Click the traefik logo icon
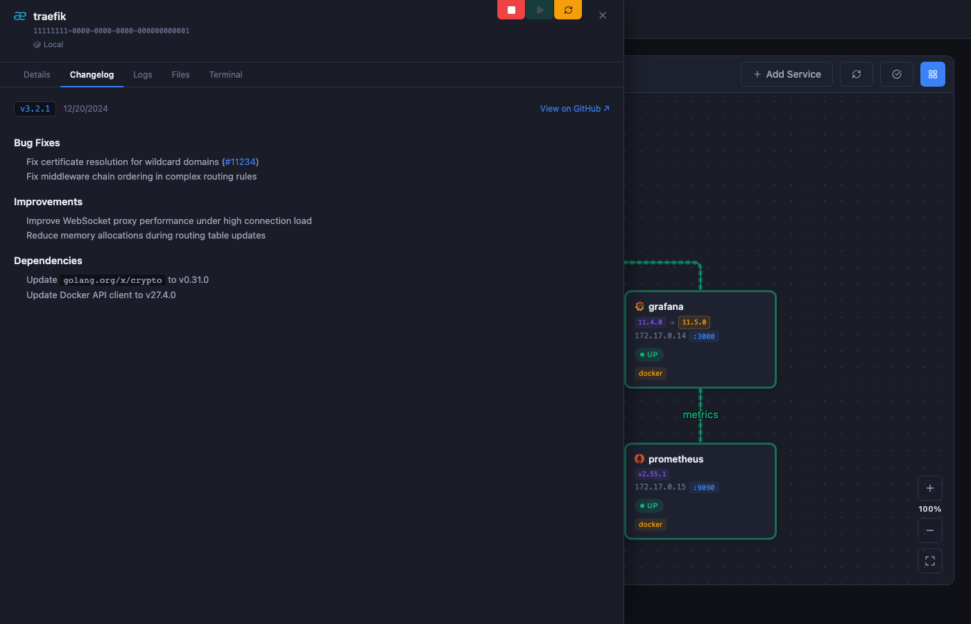The width and height of the screenshot is (971, 624). pyautogui.click(x=20, y=16)
